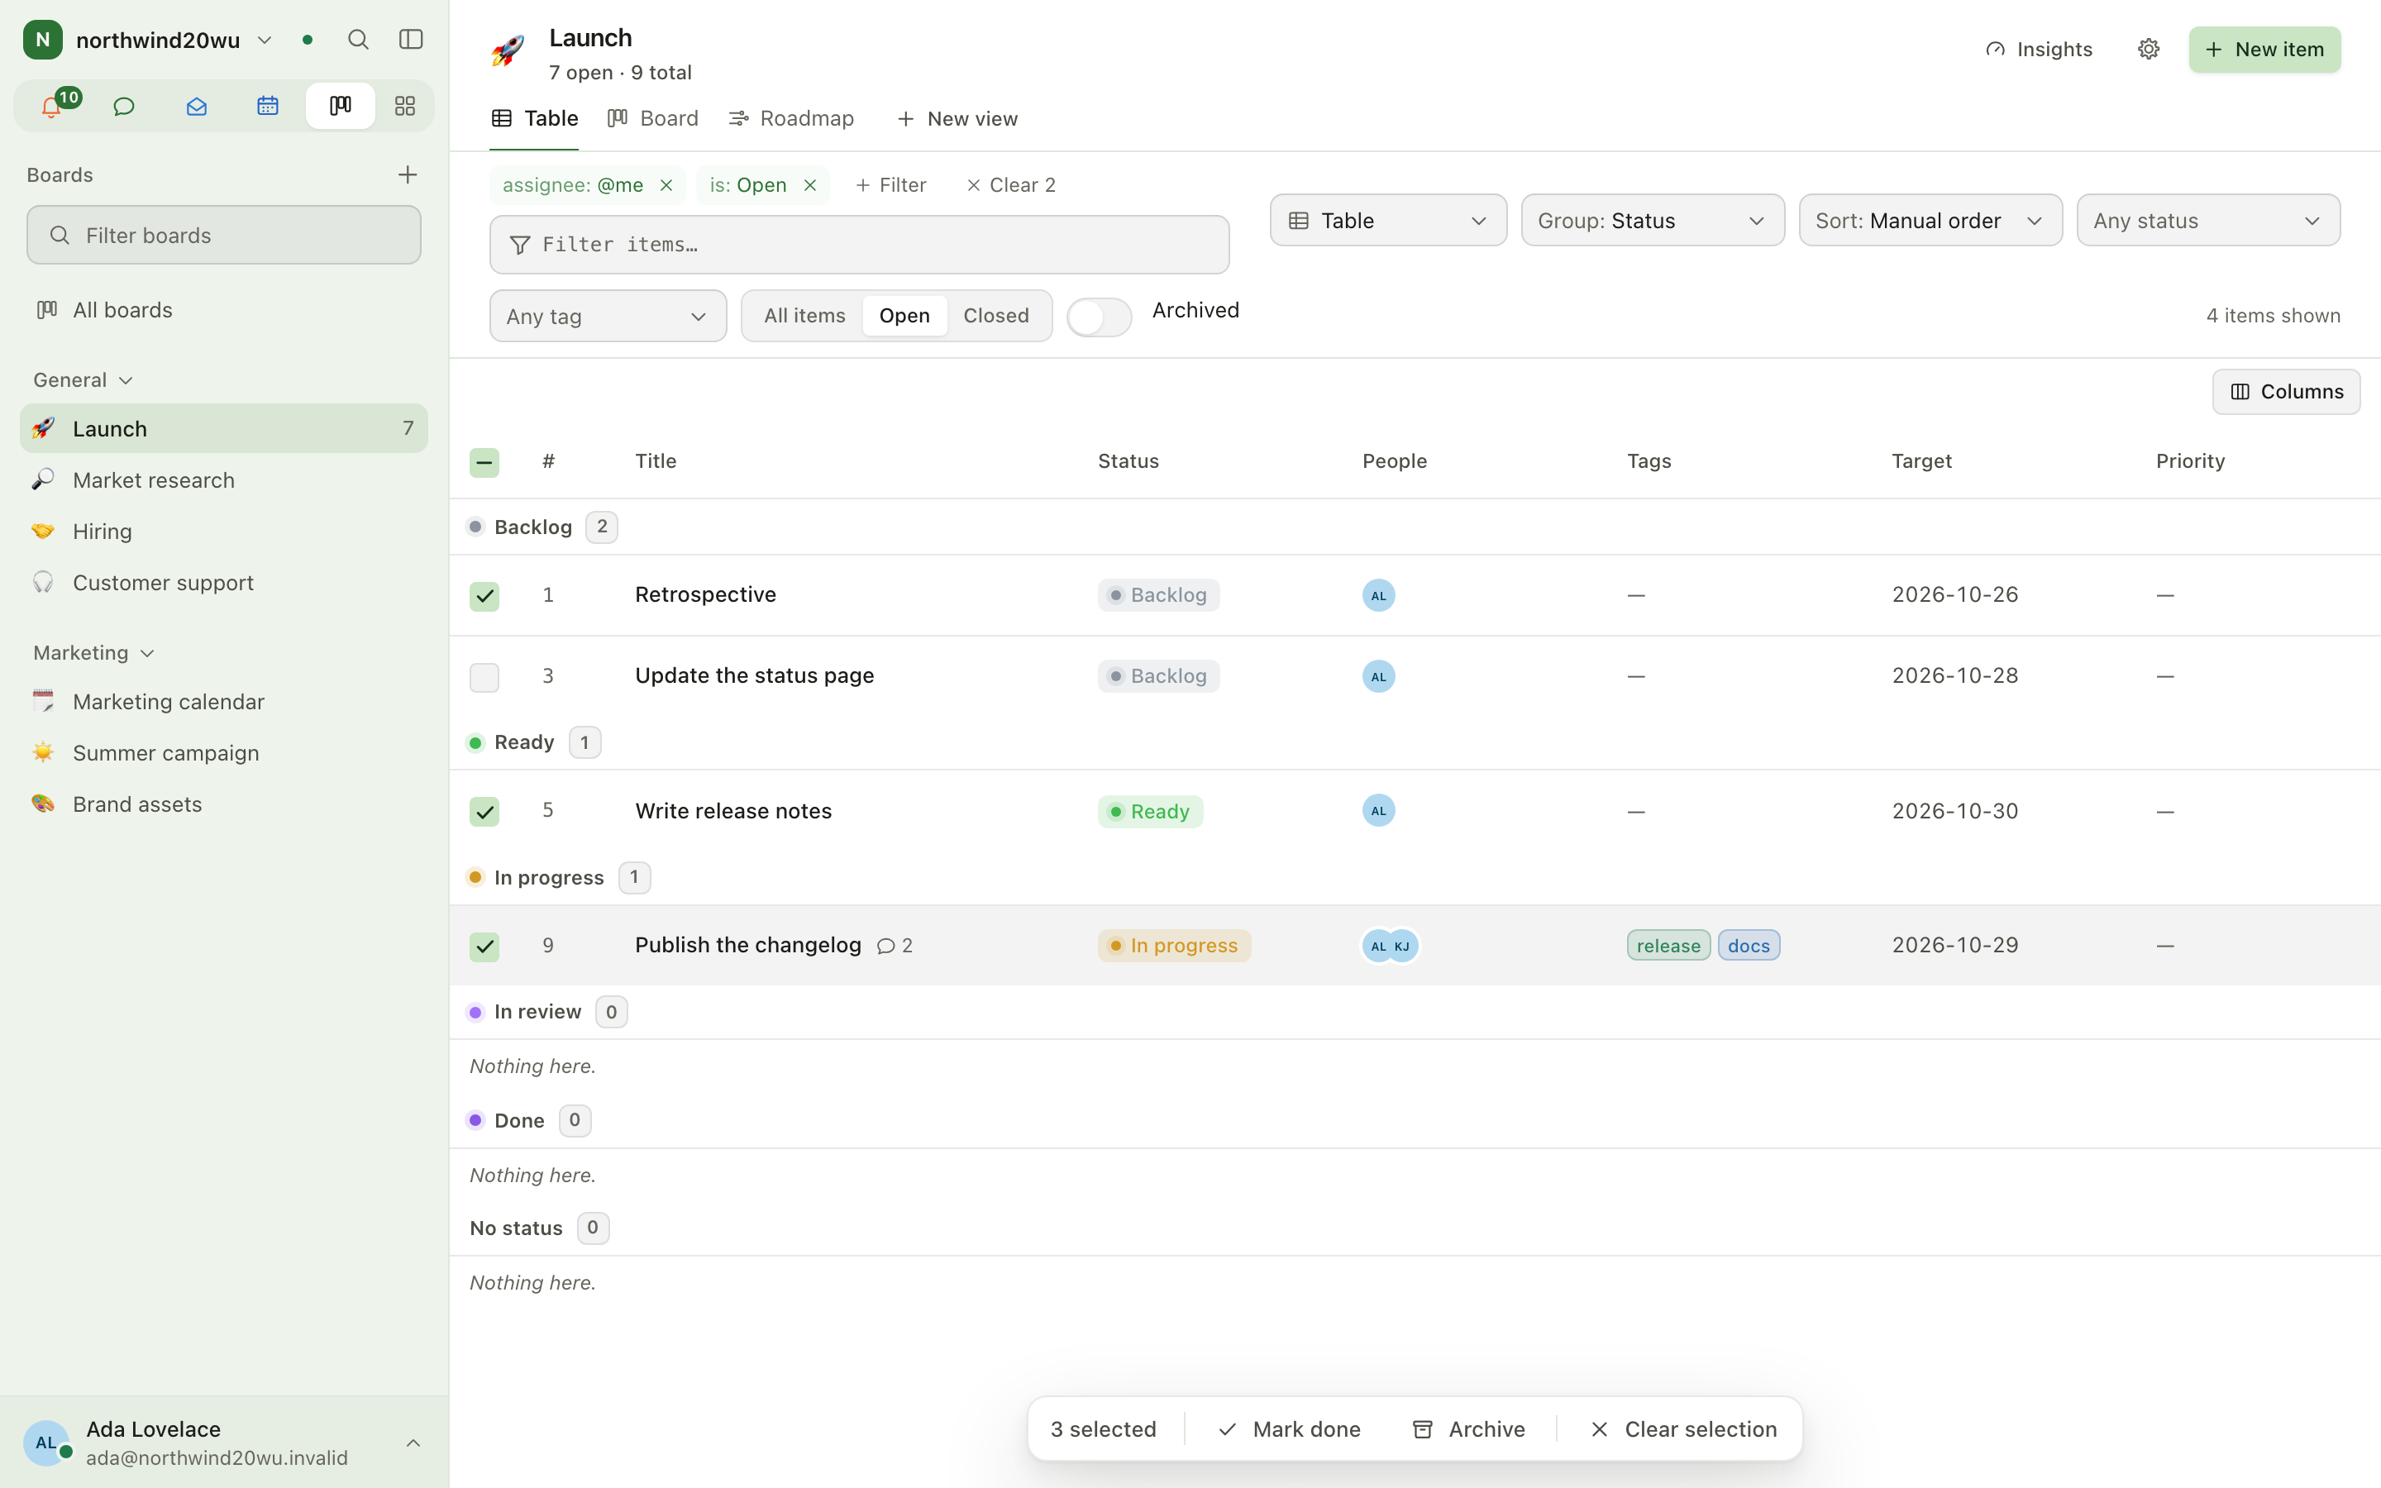Select the All items segment
This screenshot has height=1488, width=2381.
[804, 316]
